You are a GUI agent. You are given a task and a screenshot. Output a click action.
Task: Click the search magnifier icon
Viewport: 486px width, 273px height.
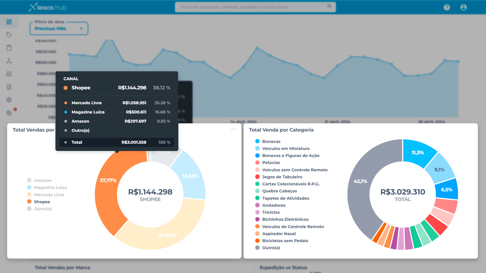click(329, 6)
